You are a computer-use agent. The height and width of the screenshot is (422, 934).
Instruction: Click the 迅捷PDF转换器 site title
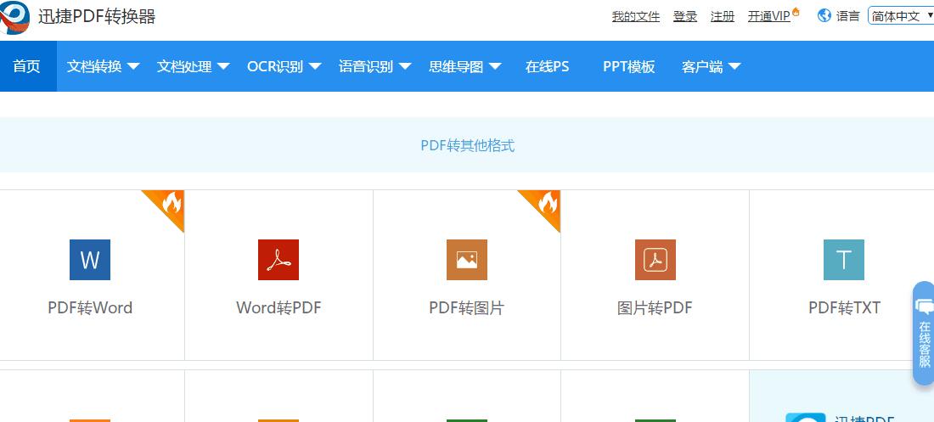97,16
